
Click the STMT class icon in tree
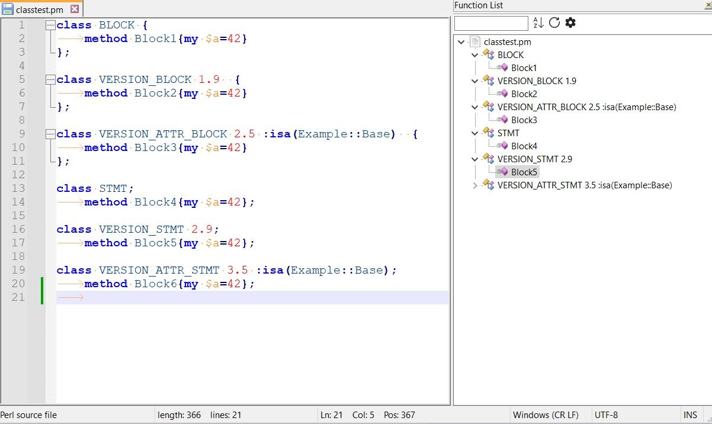(488, 133)
